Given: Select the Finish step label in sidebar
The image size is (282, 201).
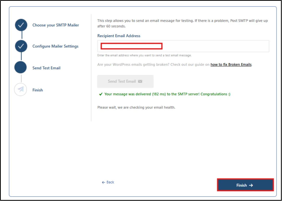Looking at the screenshot, I should [x=38, y=90].
